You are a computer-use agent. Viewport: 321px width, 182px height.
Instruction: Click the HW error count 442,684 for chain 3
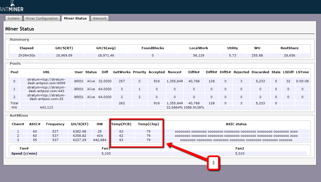[100, 140]
